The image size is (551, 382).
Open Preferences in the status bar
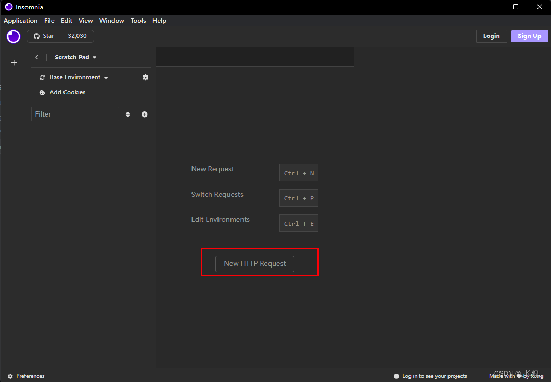tap(27, 376)
